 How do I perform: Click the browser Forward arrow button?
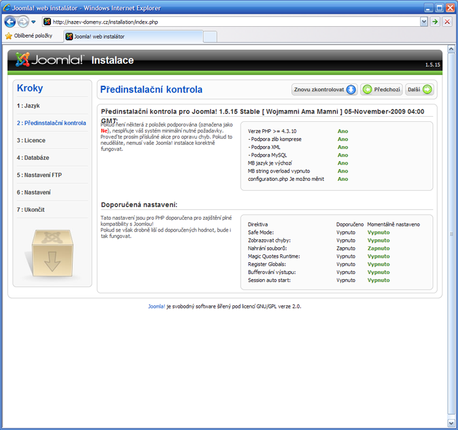pos(23,22)
